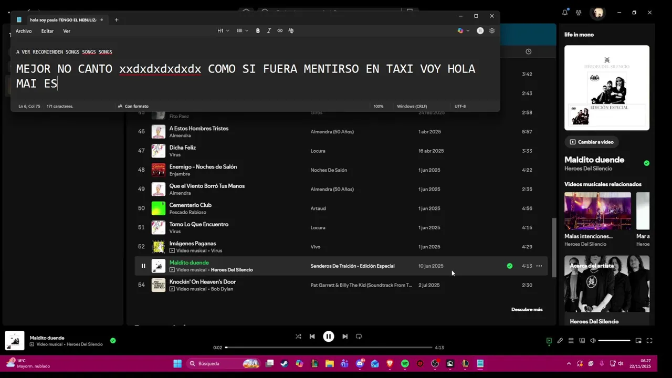Click Windows (CRLF) line ending indicator
The image size is (672, 378).
412,106
